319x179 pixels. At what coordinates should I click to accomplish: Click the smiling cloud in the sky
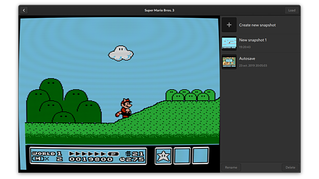[121, 53]
